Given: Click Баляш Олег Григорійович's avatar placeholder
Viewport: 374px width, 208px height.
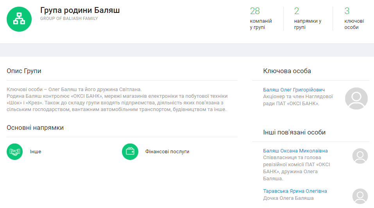Looking at the screenshot, I should pyautogui.click(x=356, y=99).
